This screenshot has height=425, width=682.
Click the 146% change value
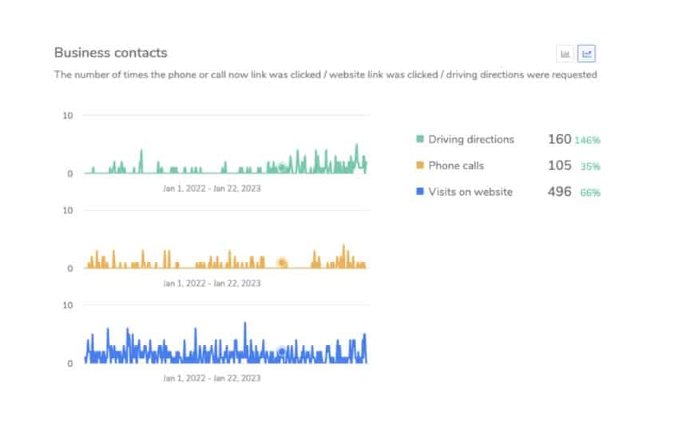[587, 140]
